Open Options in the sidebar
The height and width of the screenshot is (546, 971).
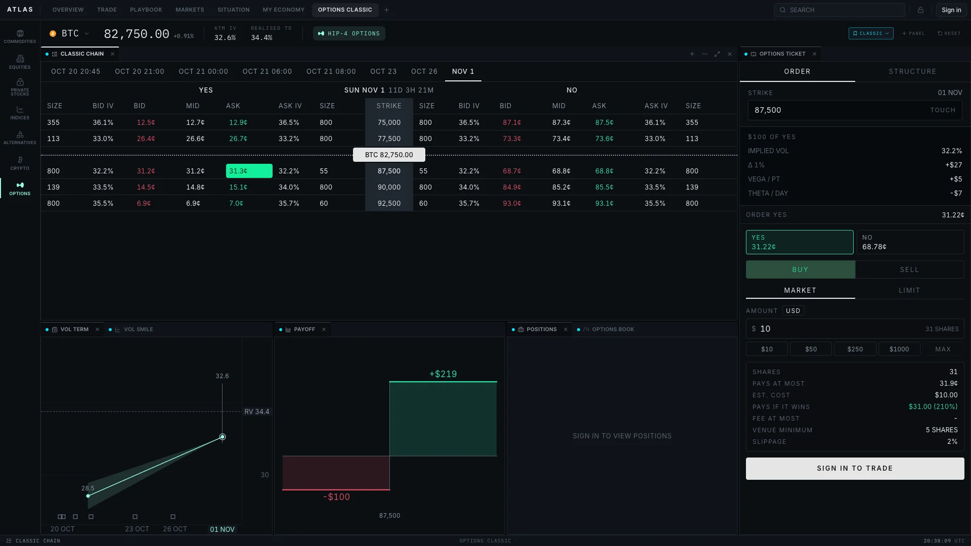[x=20, y=189]
